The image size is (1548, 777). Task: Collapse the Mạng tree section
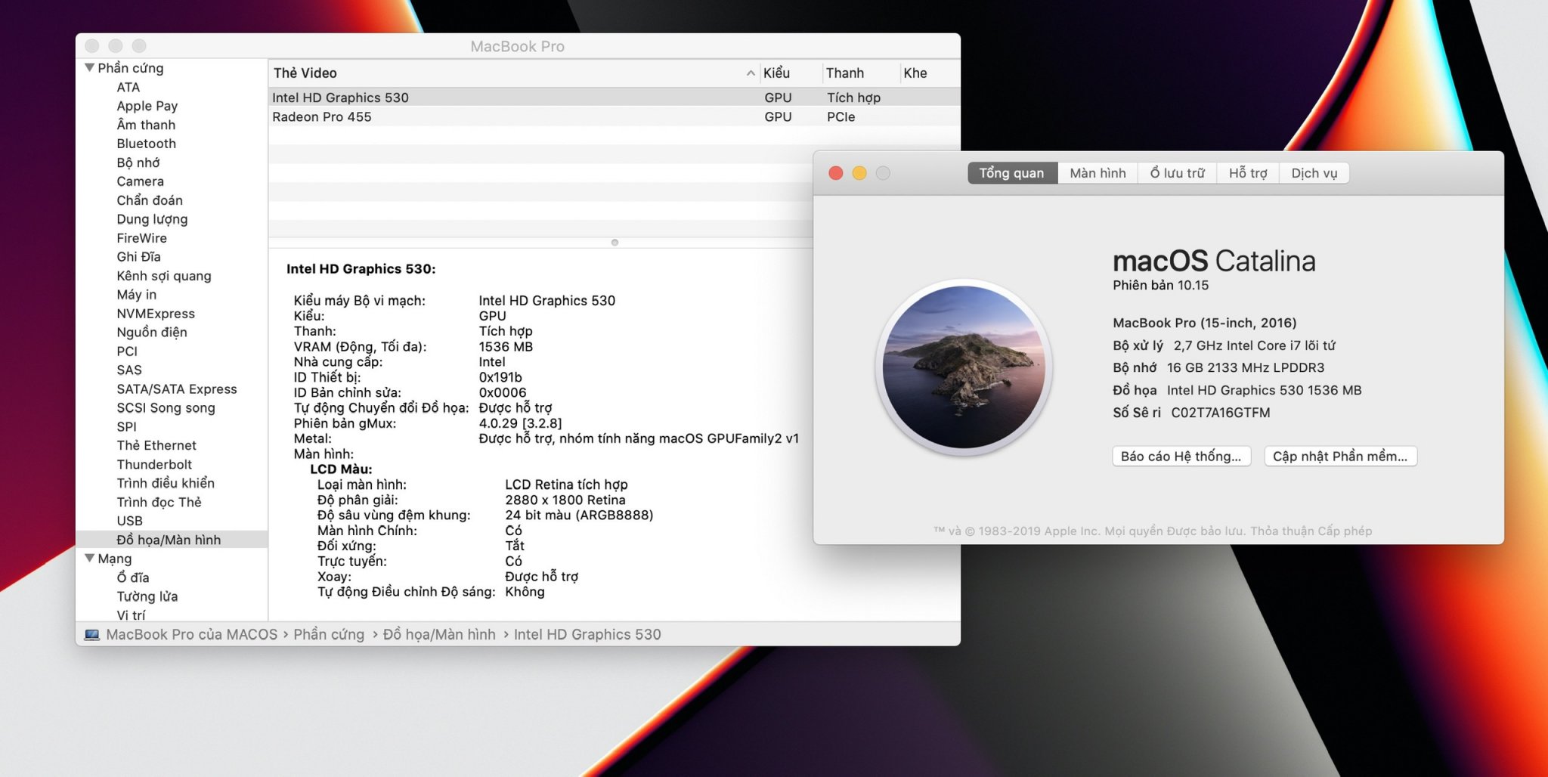(90, 558)
